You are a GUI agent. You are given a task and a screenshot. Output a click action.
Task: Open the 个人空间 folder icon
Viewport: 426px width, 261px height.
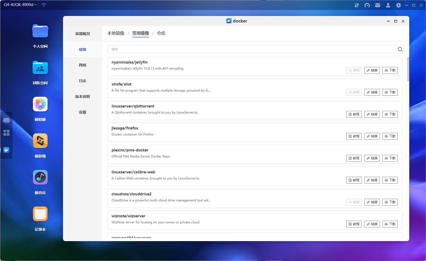click(40, 31)
